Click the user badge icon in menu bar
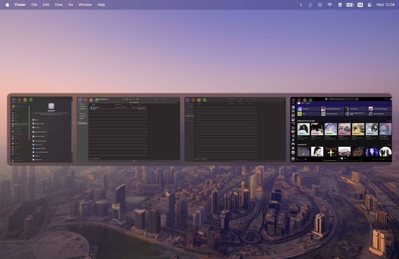 (340, 5)
